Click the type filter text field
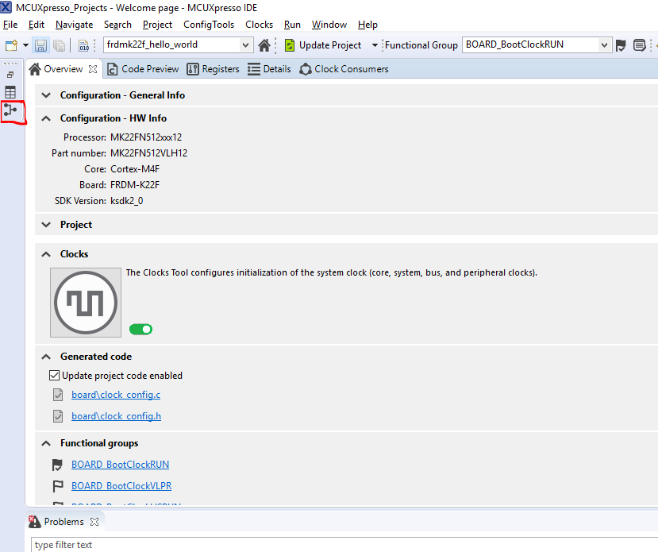 tap(344, 544)
